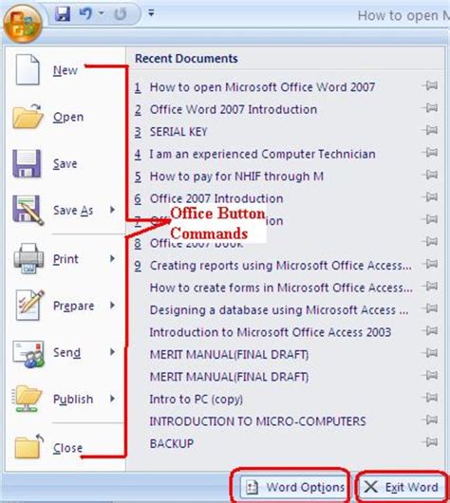Expand the Prepare submenu arrow
Screen dimensions: 450x503
112,305
